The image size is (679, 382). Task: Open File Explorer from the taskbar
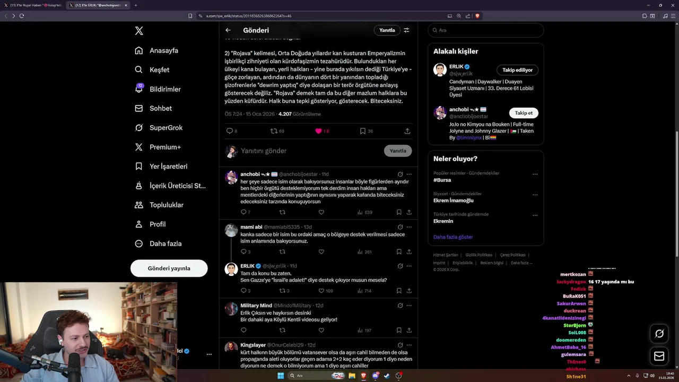coord(352,376)
